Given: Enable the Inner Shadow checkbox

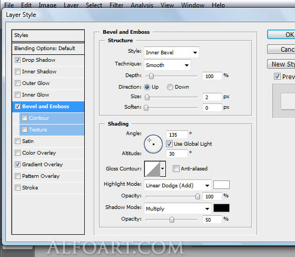Looking at the screenshot, I should coord(17,72).
